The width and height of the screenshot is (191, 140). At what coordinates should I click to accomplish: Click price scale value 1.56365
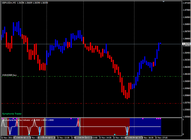tap(187, 60)
